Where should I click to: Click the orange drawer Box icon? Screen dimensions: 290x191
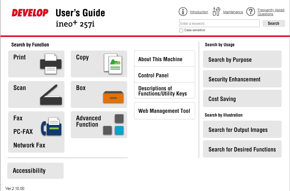pos(113,97)
